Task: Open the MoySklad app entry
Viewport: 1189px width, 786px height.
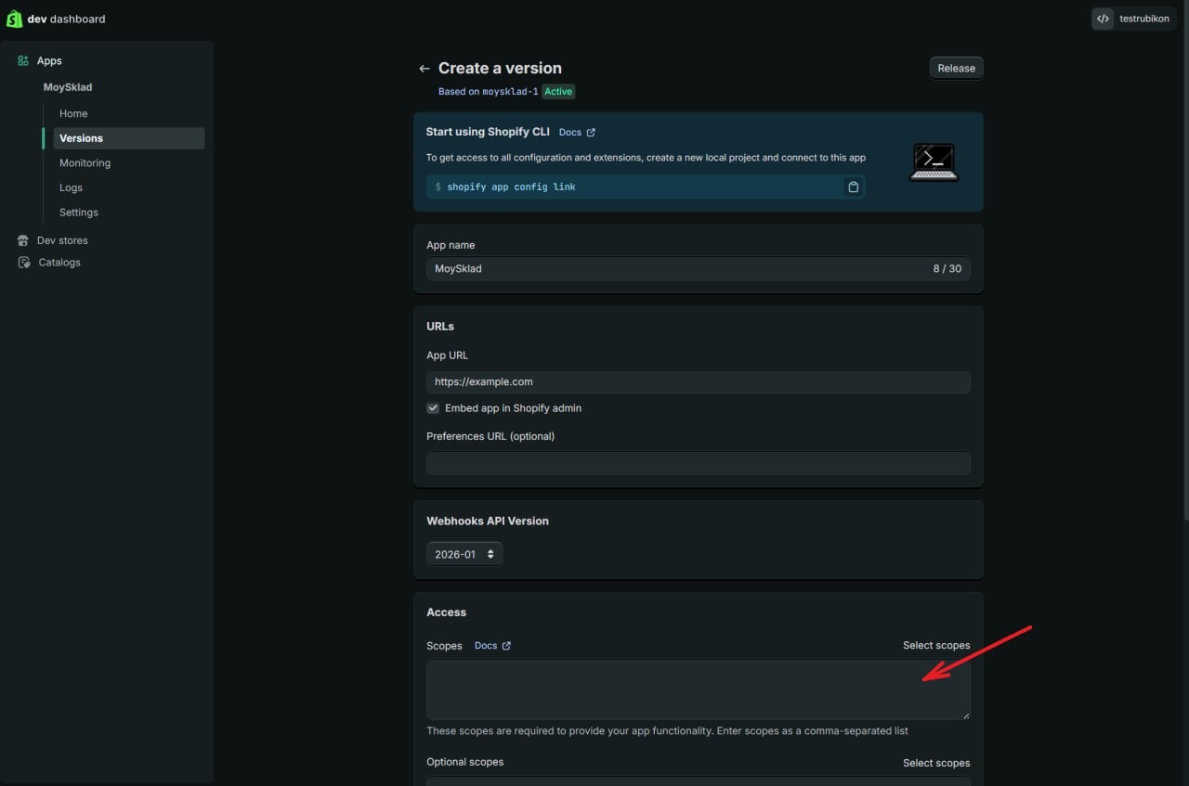Action: click(x=68, y=87)
